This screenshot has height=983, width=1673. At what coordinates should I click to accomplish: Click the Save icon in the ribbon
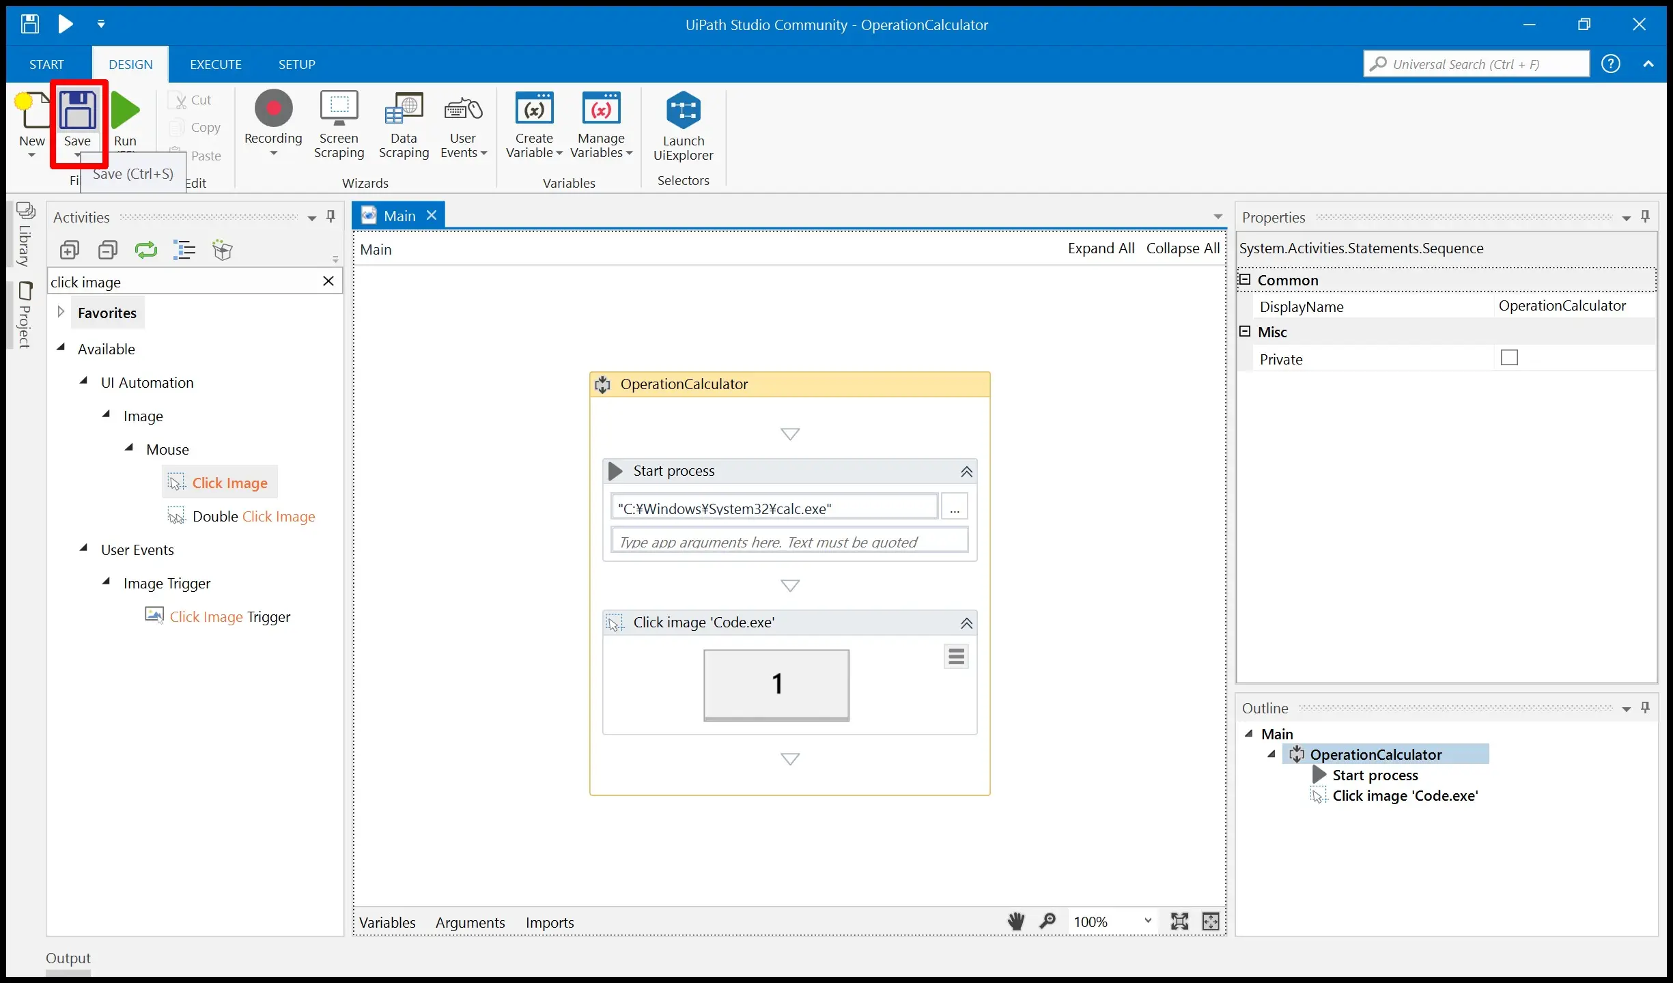78,110
